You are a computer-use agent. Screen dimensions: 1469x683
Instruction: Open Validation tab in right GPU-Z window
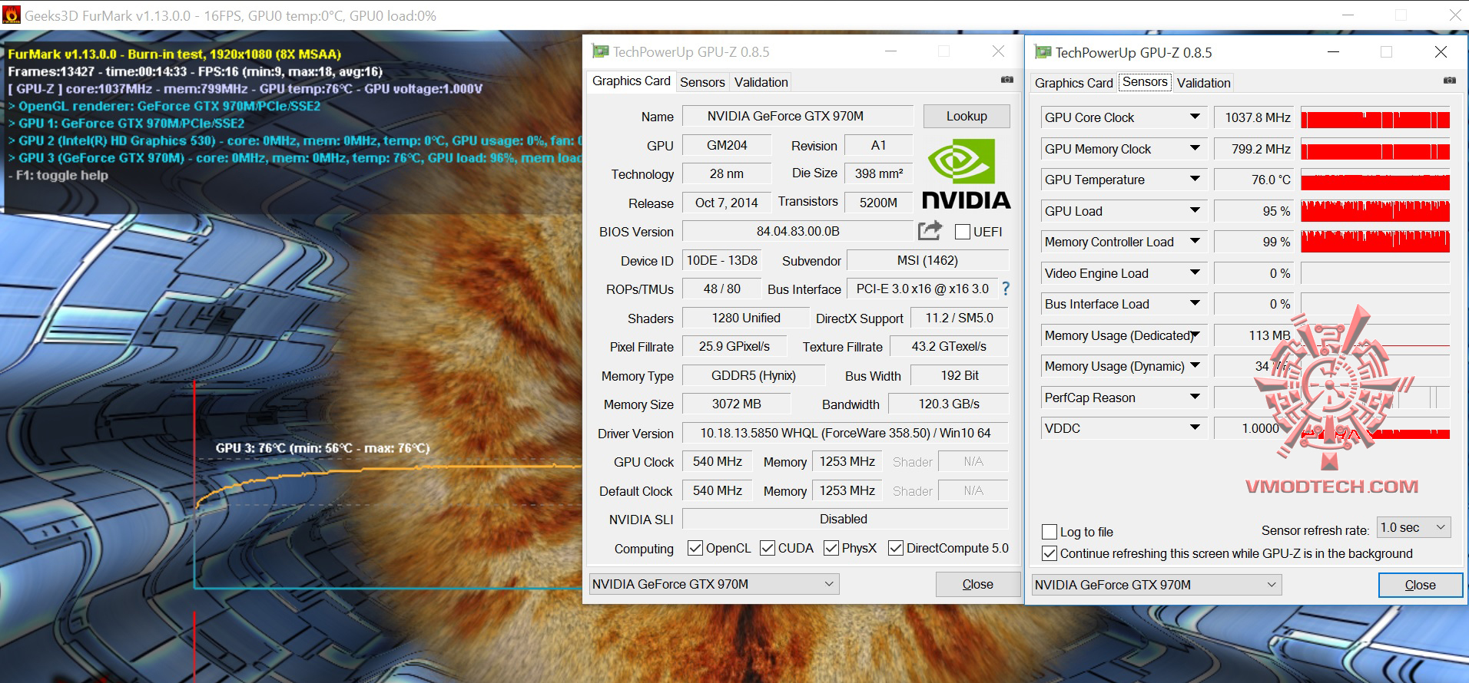[1203, 83]
